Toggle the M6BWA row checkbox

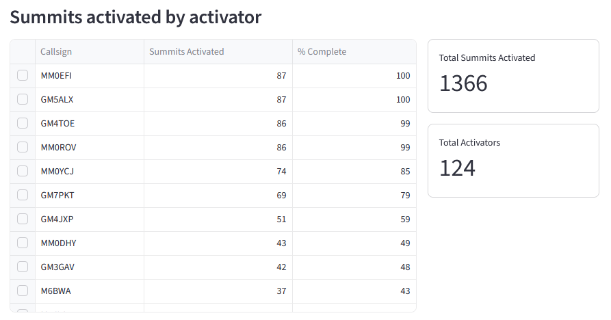[23, 291]
